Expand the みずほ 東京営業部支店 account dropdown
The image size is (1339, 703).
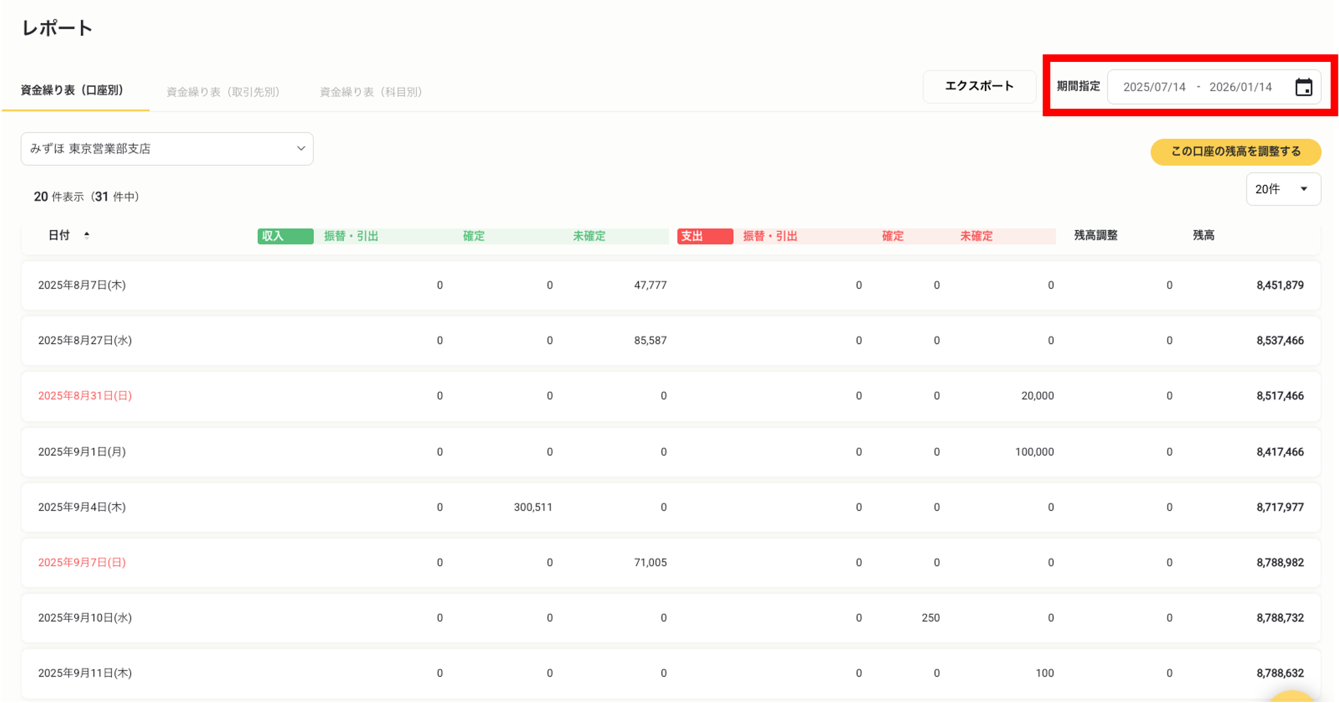[x=167, y=149]
